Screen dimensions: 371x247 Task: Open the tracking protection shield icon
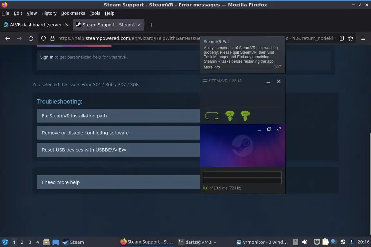click(x=43, y=38)
